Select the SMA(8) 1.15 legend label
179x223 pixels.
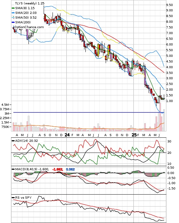(x=25, y=8)
